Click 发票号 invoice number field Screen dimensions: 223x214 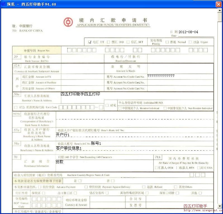tap(179, 205)
